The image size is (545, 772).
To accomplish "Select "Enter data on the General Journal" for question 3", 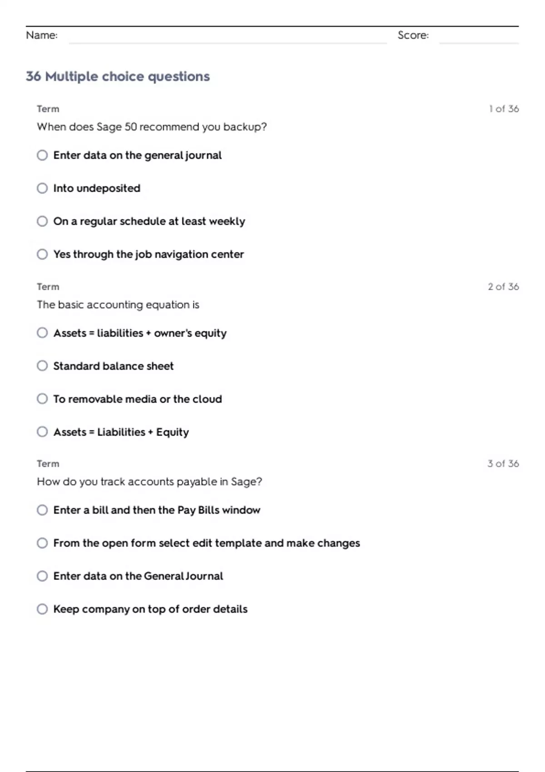I will [x=42, y=576].
